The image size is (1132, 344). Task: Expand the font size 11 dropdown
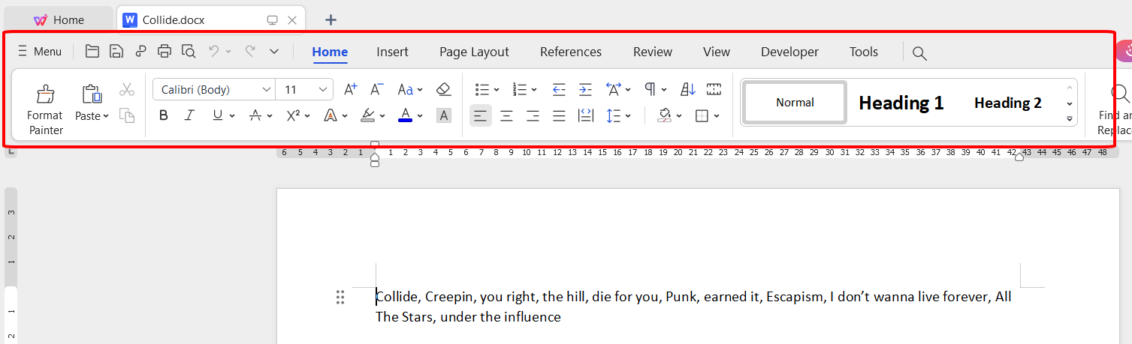pos(324,90)
